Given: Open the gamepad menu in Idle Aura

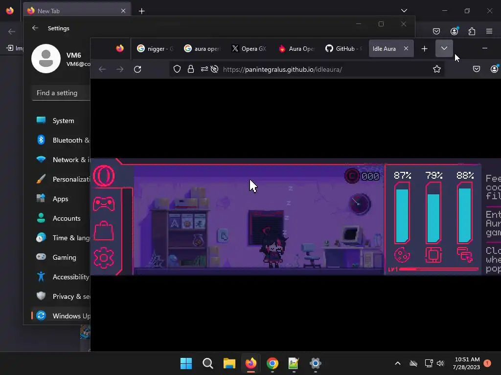Looking at the screenshot, I should pos(104,204).
